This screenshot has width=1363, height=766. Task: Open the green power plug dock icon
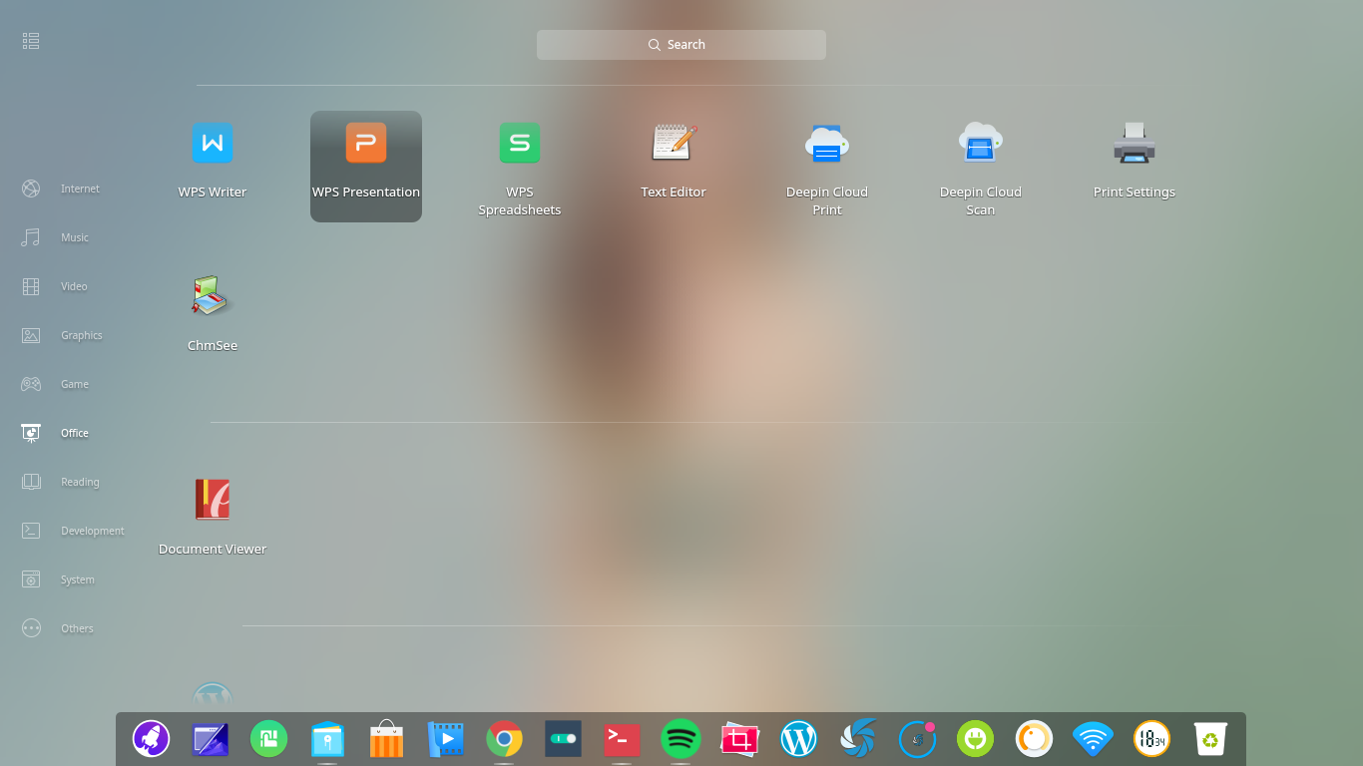click(976, 739)
